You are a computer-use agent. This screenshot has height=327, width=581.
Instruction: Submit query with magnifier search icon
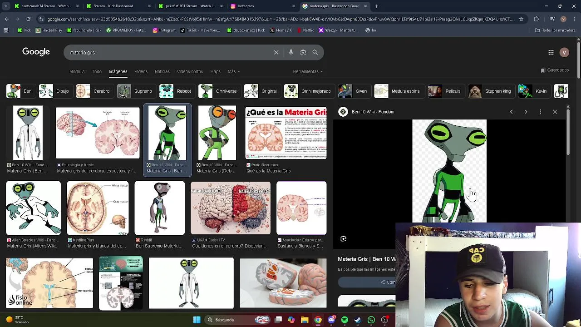[315, 52]
